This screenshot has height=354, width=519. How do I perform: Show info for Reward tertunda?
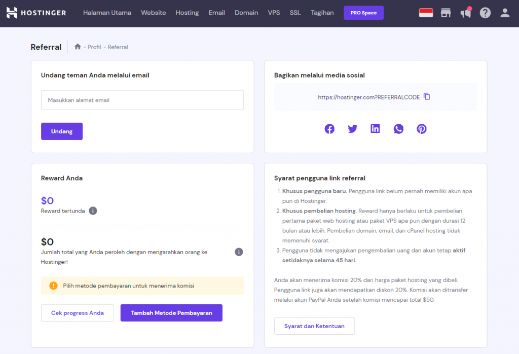(x=93, y=211)
